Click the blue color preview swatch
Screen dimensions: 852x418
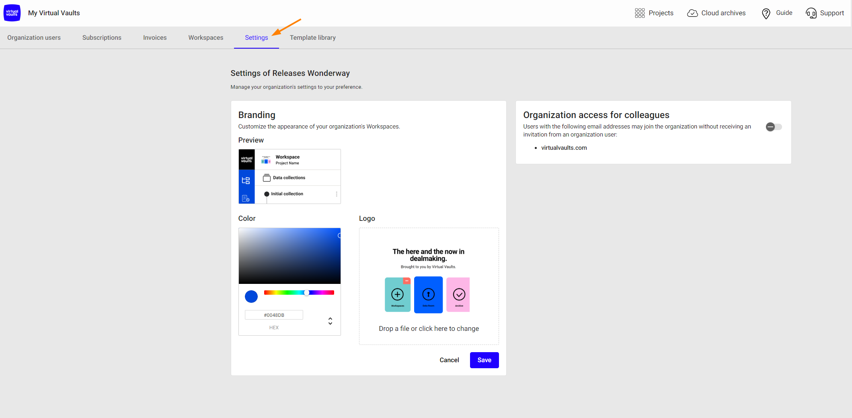click(x=251, y=297)
